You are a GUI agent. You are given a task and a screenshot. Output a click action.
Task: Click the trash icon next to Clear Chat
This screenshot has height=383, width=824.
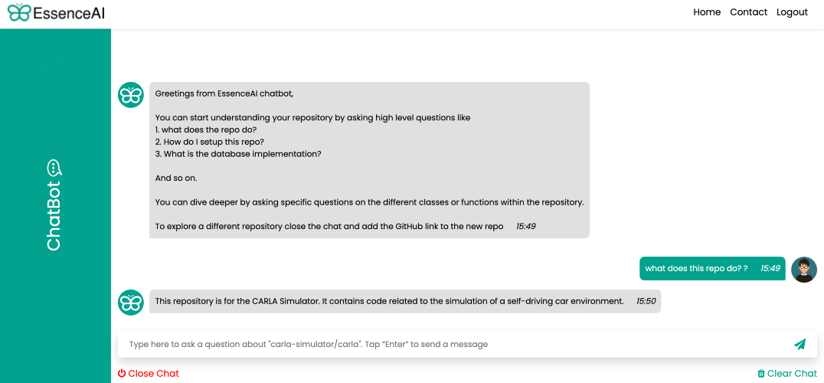coord(761,374)
